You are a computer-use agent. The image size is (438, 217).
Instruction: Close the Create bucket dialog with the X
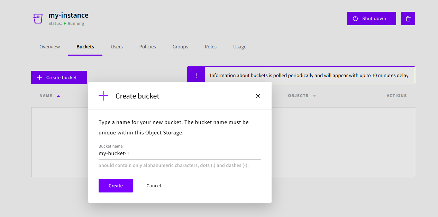click(x=258, y=96)
